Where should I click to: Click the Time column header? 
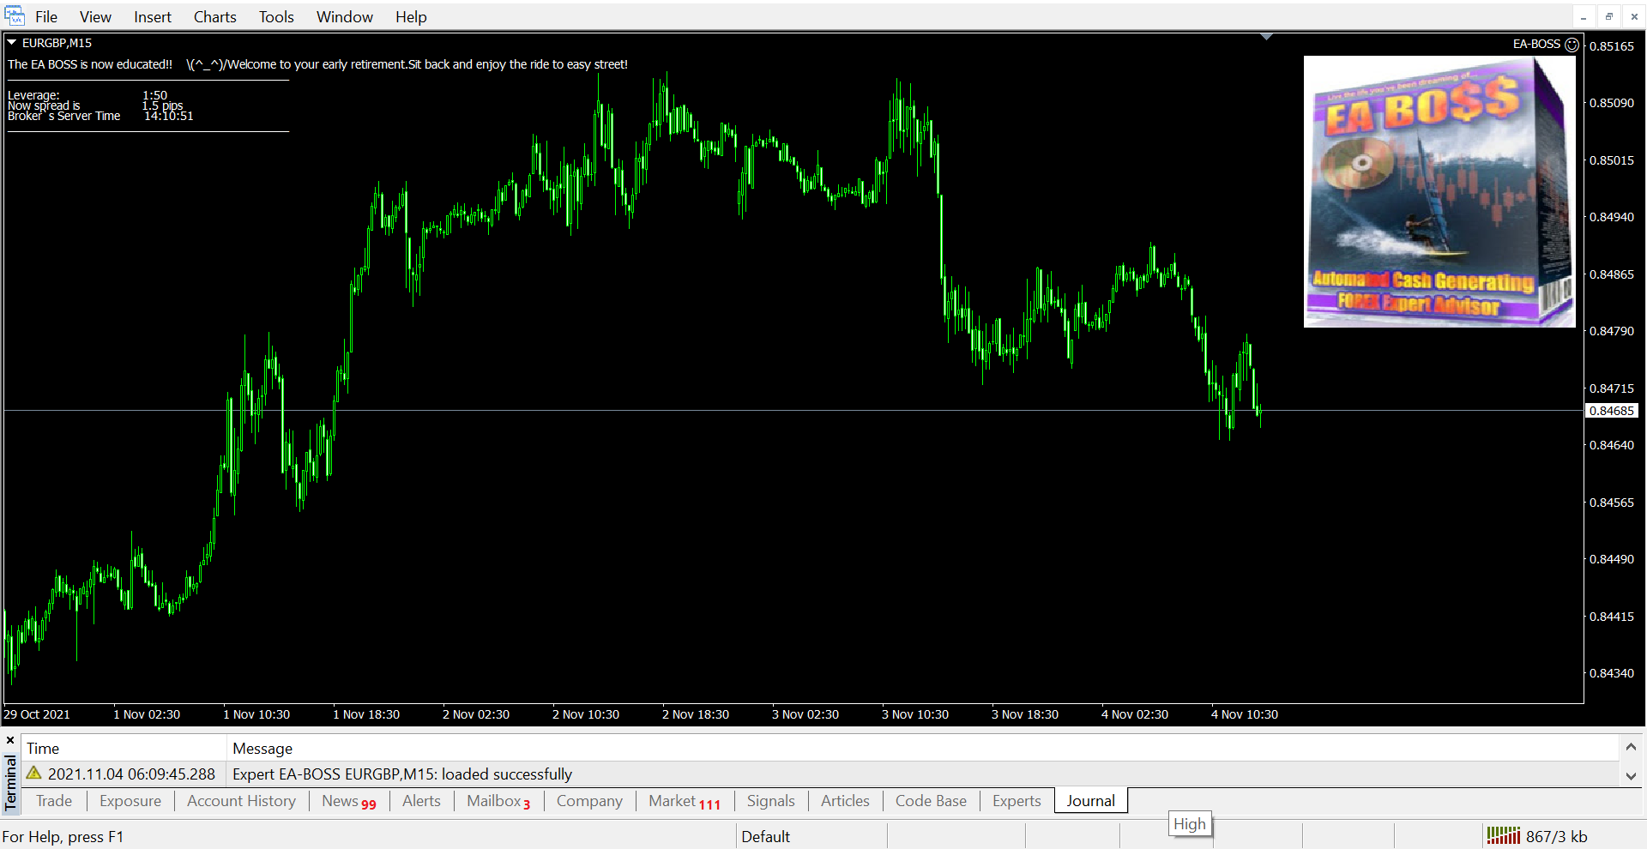click(x=43, y=749)
